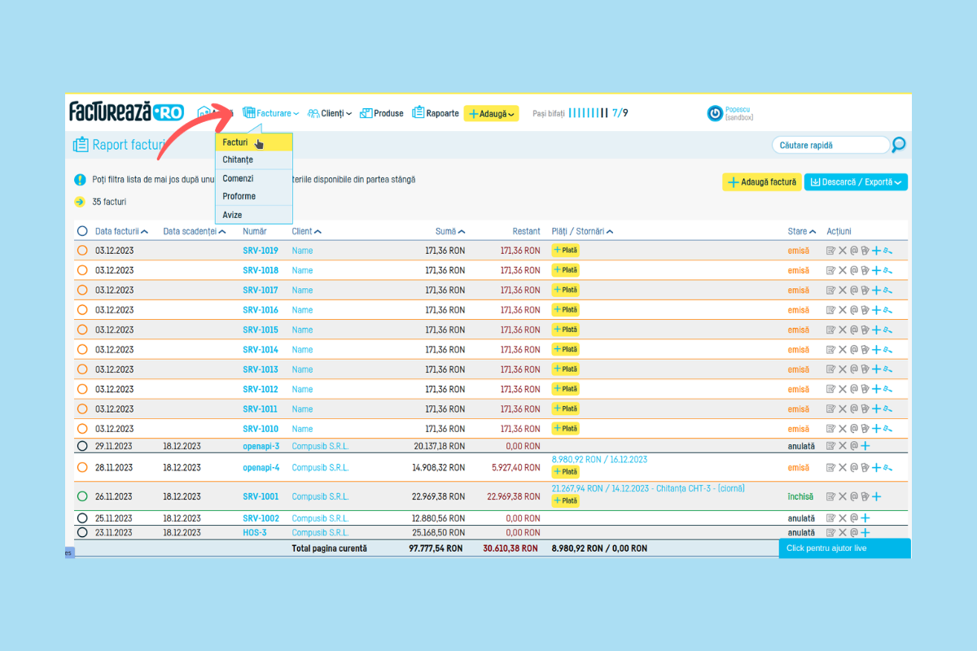Select the row circle for invoice SRV-1019
The width and height of the screenshot is (977, 651).
82,251
